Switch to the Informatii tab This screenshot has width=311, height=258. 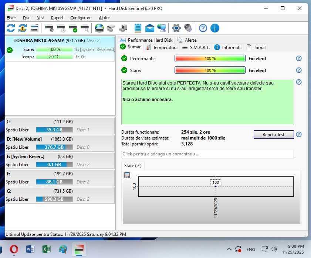click(x=228, y=48)
